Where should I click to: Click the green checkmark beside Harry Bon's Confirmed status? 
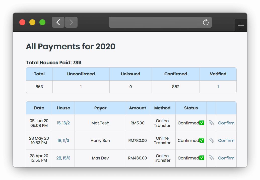[201, 140]
